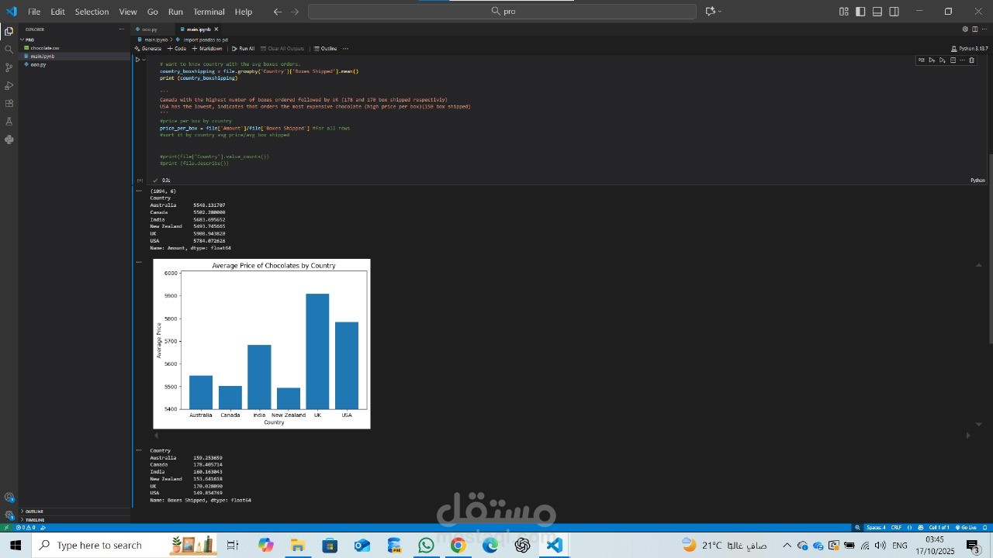Open the Run and Debug panel
Screen dimensions: 993x558
[x=9, y=85]
